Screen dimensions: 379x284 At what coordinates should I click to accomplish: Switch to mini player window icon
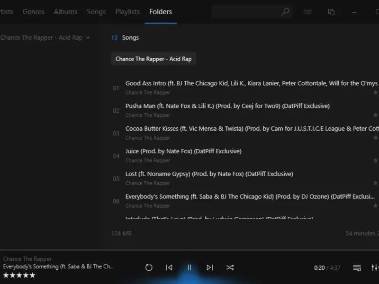click(x=331, y=12)
